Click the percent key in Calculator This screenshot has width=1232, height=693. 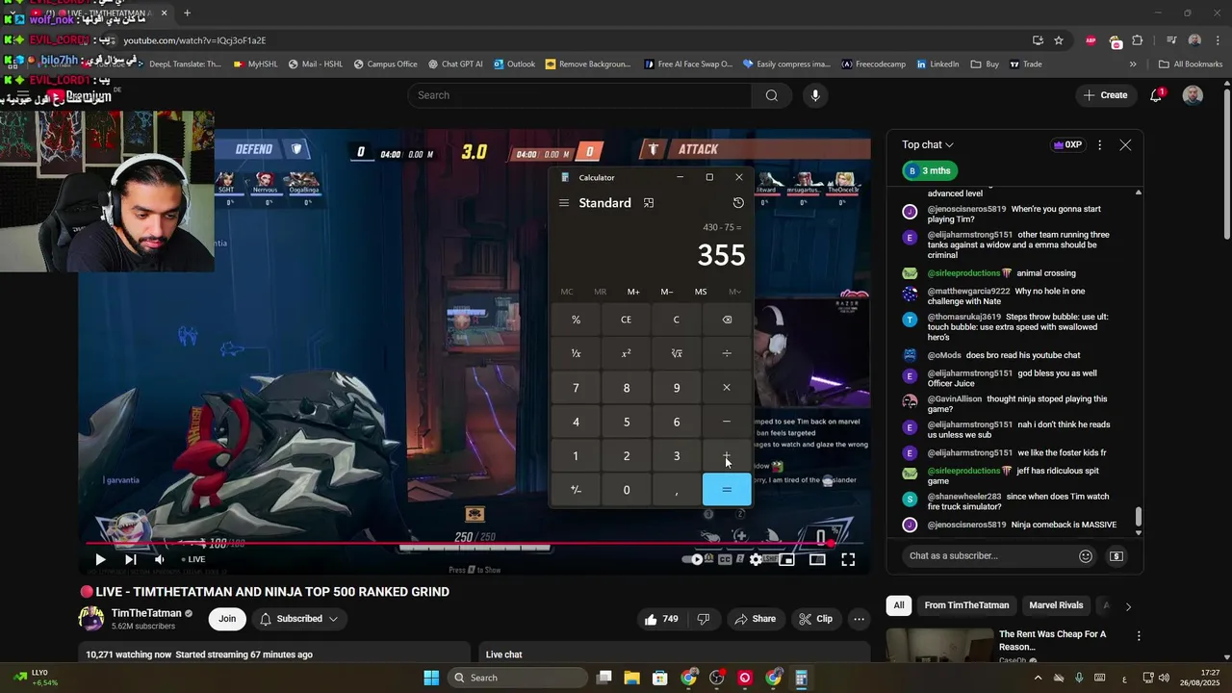[x=576, y=320]
